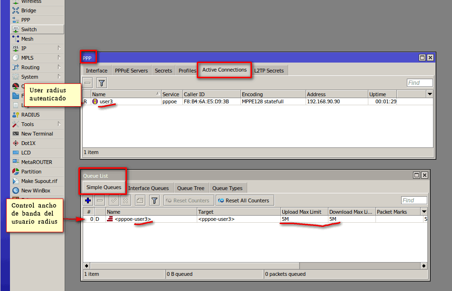Click Make Supout.rif in the sidebar
This screenshot has height=291, width=452.
coord(35,181)
